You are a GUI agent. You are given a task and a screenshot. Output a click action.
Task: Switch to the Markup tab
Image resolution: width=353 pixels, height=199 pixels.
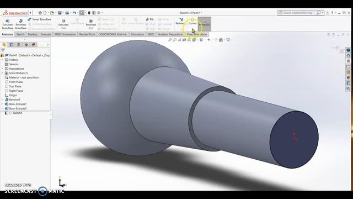click(33, 34)
